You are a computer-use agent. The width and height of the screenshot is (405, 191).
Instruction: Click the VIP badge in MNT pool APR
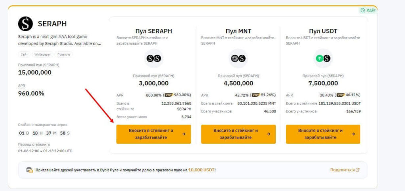255,95
